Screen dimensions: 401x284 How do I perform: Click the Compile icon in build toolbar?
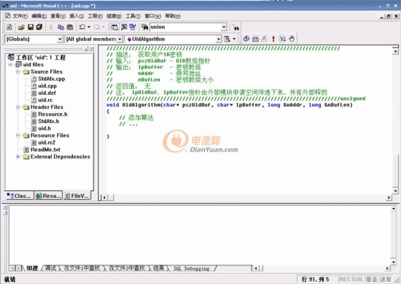pos(246,39)
